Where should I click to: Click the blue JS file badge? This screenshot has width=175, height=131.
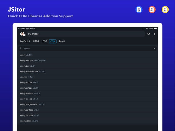click(139, 10)
